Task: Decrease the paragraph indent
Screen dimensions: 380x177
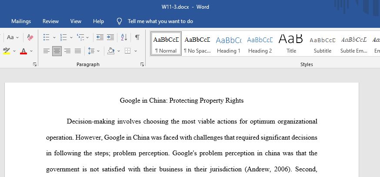Action: (100, 37)
